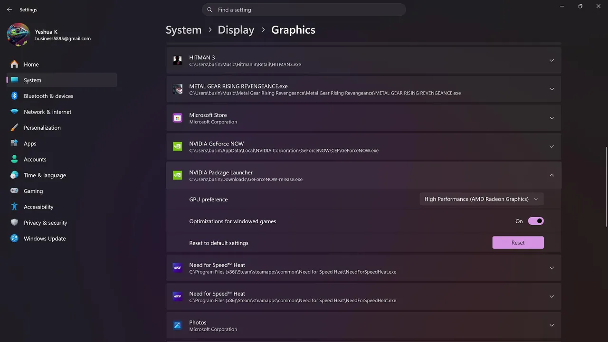Go to Bluetooth & devices settings
The width and height of the screenshot is (608, 342).
tap(62, 96)
